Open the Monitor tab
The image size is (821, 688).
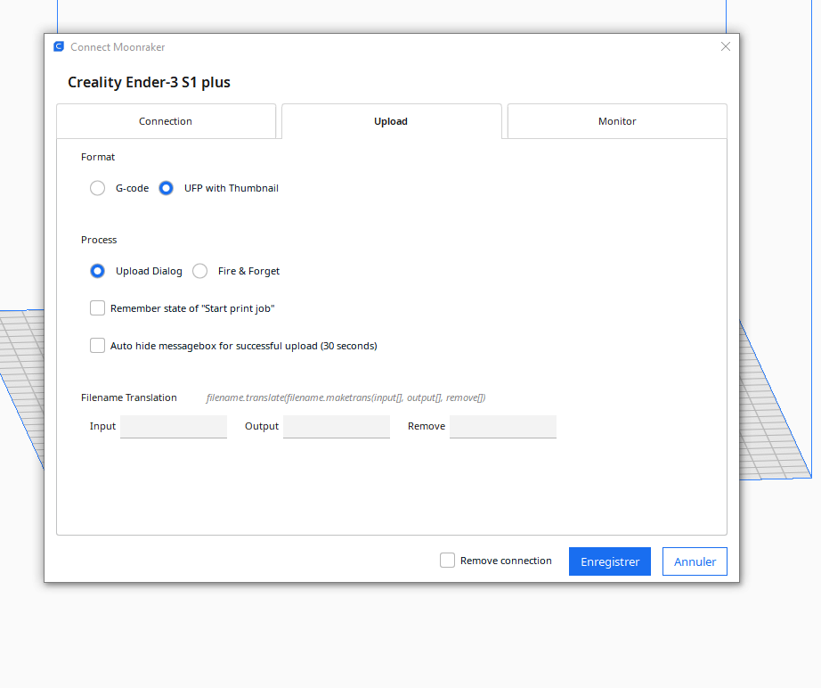pyautogui.click(x=617, y=121)
